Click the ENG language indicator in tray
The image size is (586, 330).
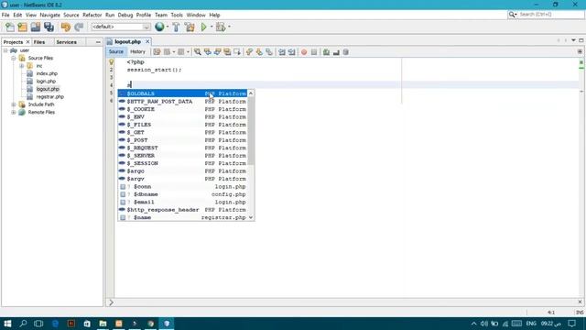[x=531, y=324]
